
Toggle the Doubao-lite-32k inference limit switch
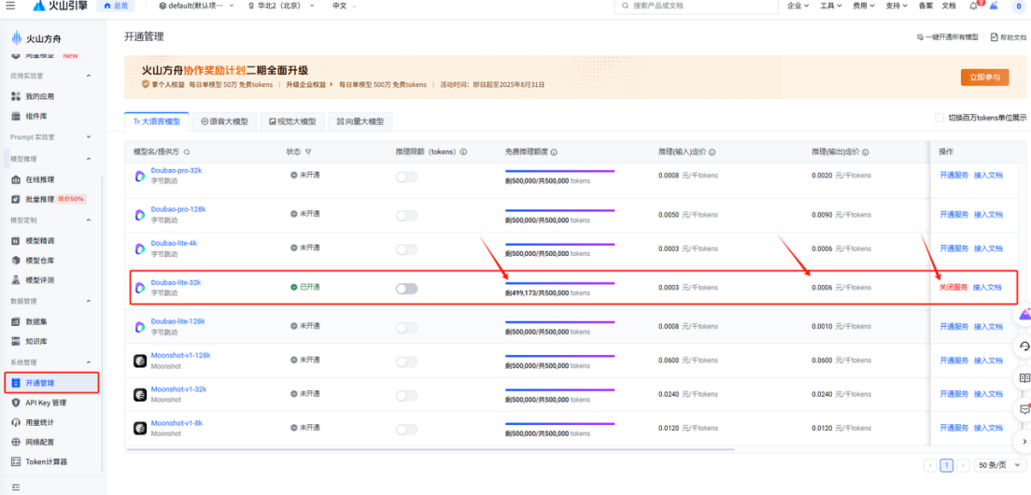[x=406, y=289]
